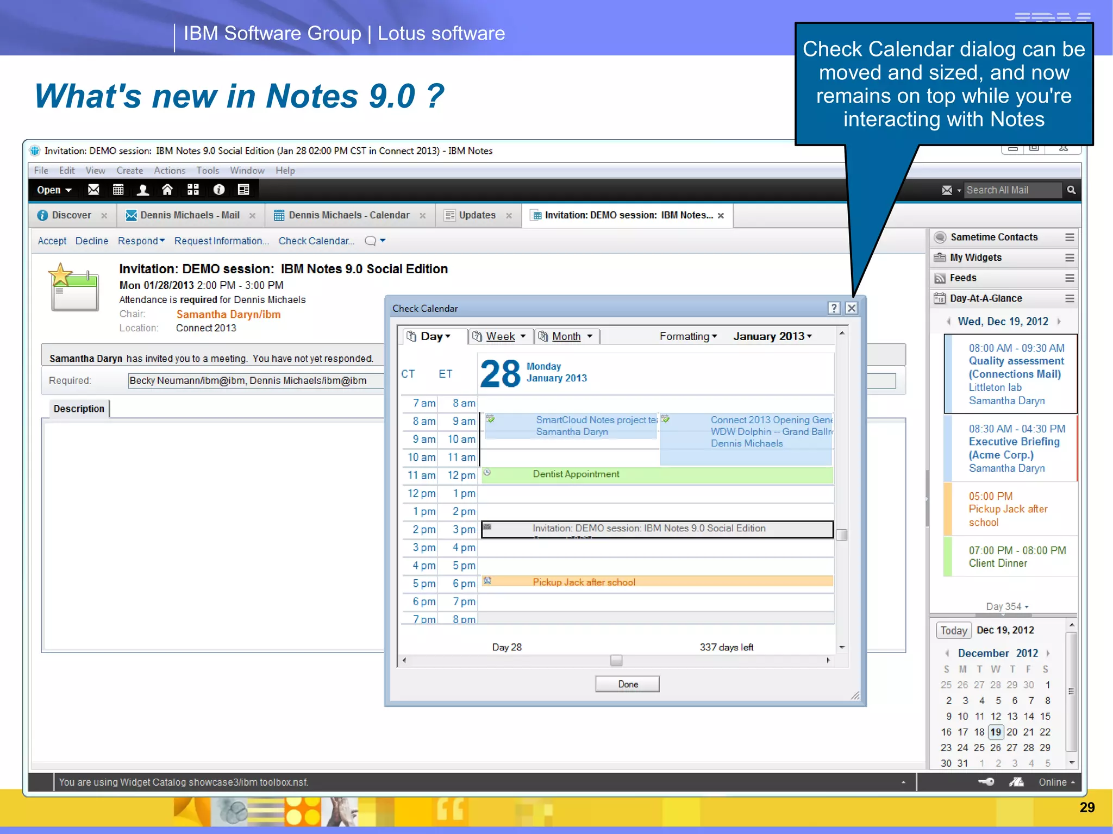Click vertical scrollbar thumb in Check Calendar

pos(842,535)
